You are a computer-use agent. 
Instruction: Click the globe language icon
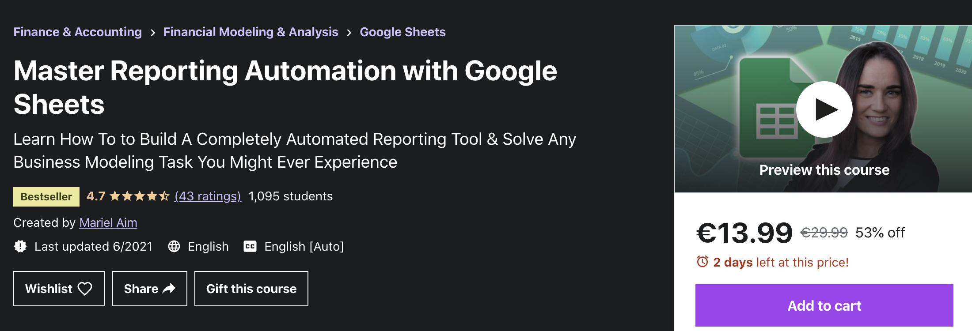click(174, 246)
